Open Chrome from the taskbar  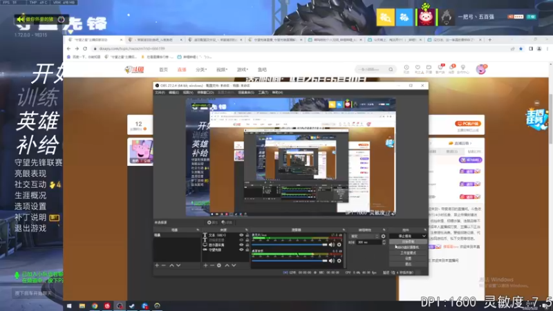pyautogui.click(x=95, y=305)
